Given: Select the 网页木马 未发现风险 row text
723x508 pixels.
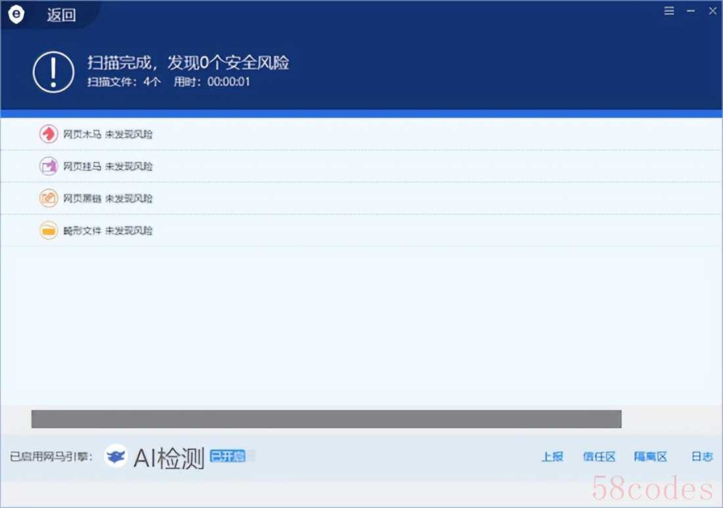Looking at the screenshot, I should pos(108,134).
